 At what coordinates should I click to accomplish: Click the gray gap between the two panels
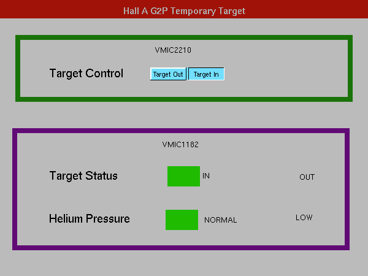184,115
